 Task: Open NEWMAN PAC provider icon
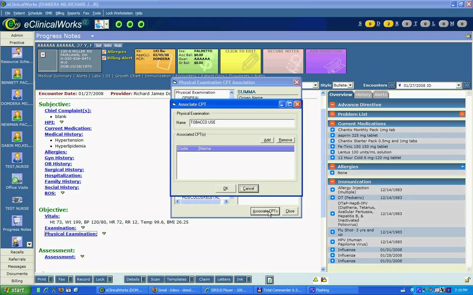click(17, 116)
